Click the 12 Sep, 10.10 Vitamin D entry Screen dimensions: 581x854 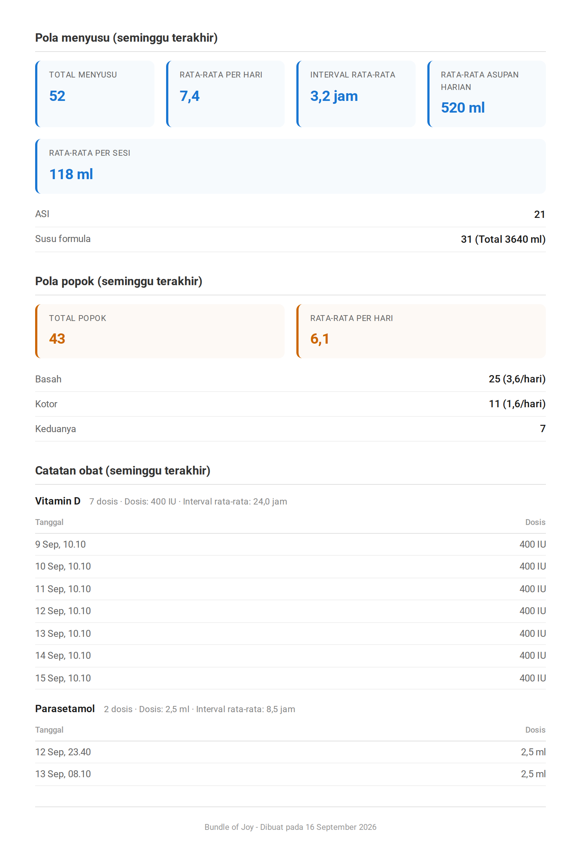(x=290, y=611)
